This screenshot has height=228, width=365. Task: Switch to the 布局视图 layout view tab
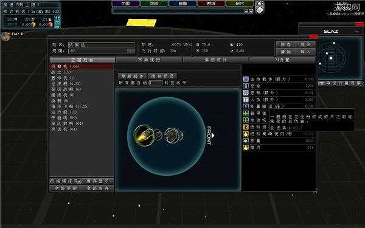coord(149,60)
